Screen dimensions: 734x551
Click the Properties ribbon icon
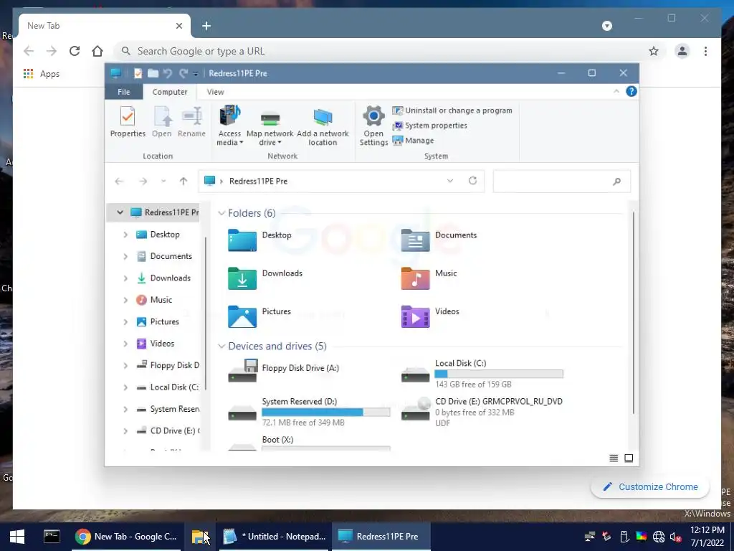[128, 122]
